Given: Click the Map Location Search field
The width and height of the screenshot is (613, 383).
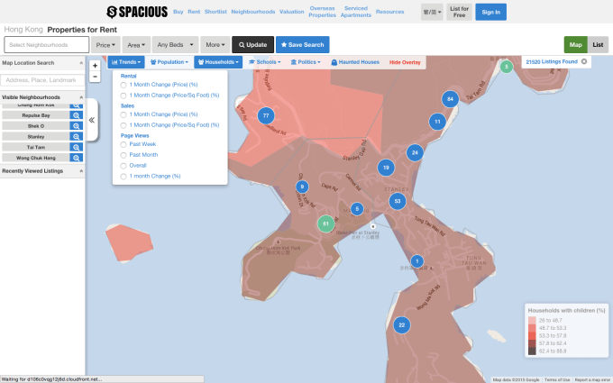Looking at the screenshot, I should [x=42, y=80].
